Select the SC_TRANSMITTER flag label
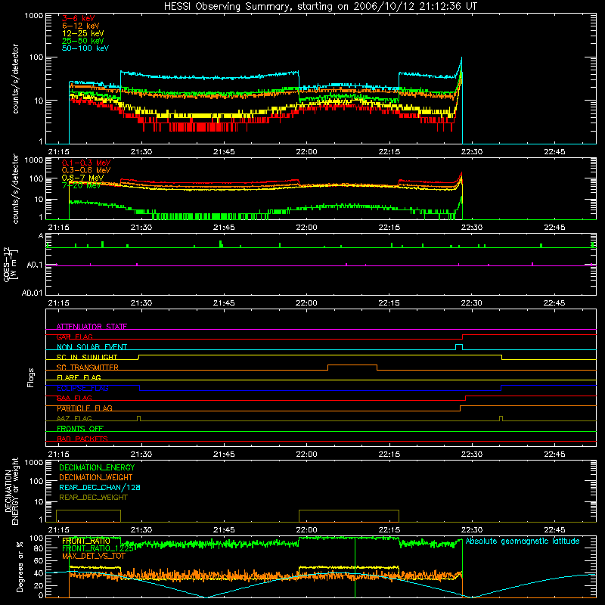Viewport: 605px width, 605px height. [88, 368]
